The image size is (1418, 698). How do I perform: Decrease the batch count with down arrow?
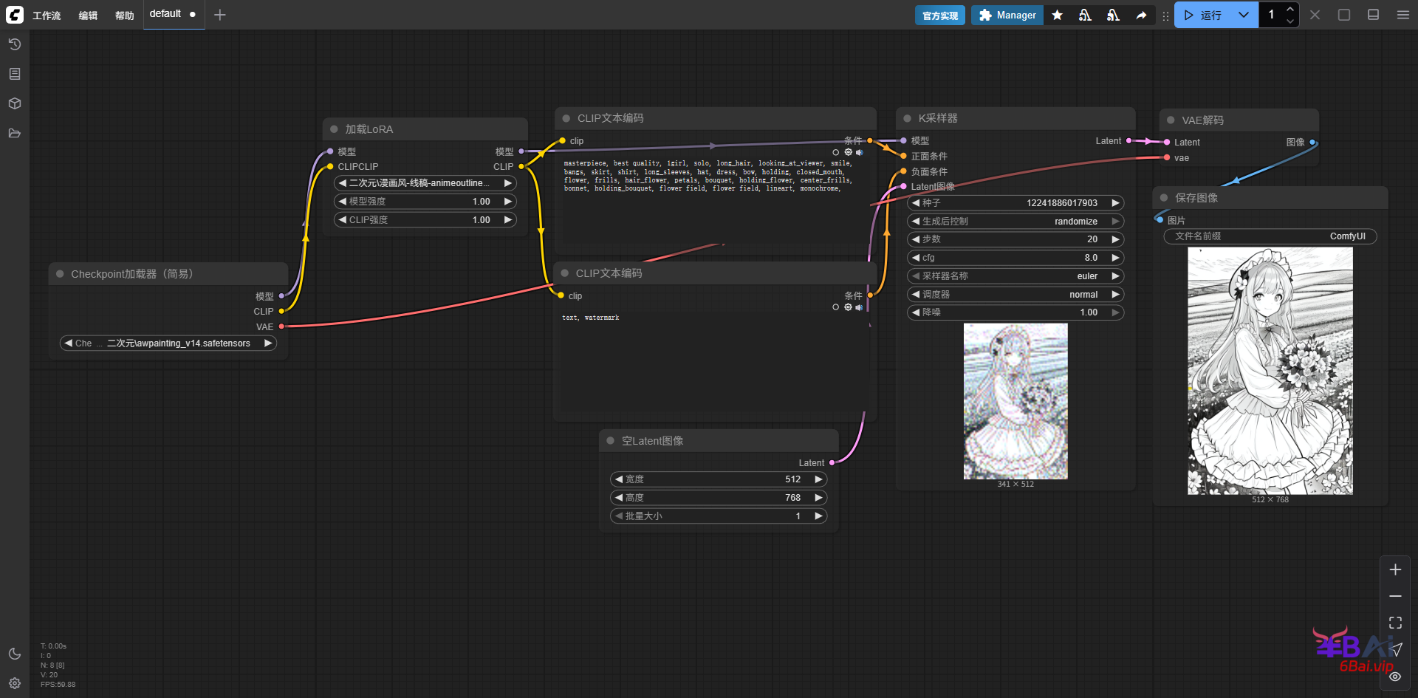(x=1290, y=21)
